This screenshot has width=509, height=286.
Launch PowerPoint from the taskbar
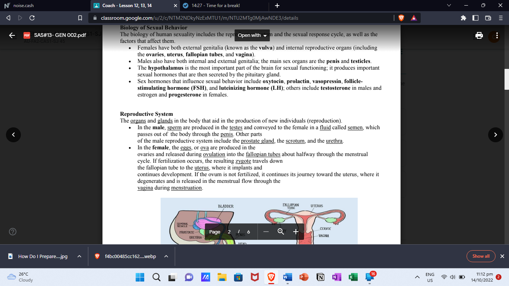click(x=304, y=277)
